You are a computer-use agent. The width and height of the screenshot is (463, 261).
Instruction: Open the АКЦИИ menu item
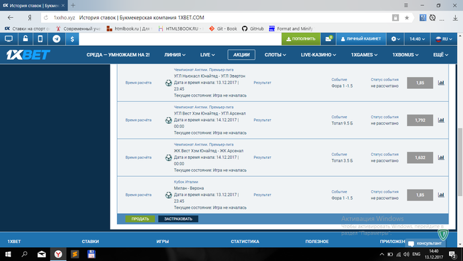pyautogui.click(x=241, y=55)
